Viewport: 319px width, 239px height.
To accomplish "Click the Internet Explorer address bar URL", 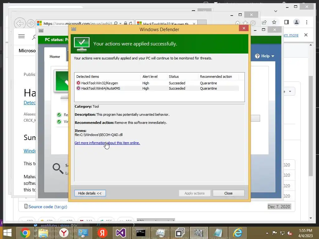I will point(78,24).
